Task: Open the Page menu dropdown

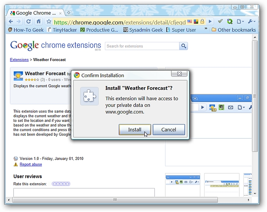Action: 240,21
